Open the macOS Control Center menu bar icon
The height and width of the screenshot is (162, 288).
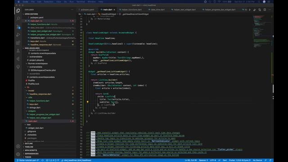pos(269,2)
